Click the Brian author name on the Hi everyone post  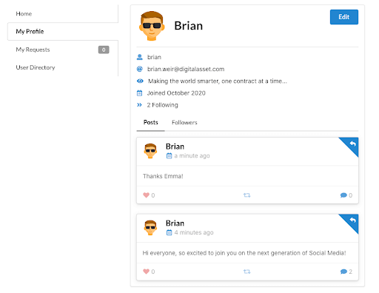tap(175, 223)
